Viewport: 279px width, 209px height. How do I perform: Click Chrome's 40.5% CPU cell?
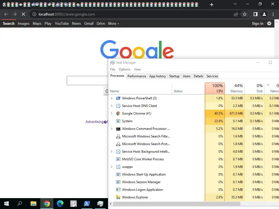click(215, 113)
